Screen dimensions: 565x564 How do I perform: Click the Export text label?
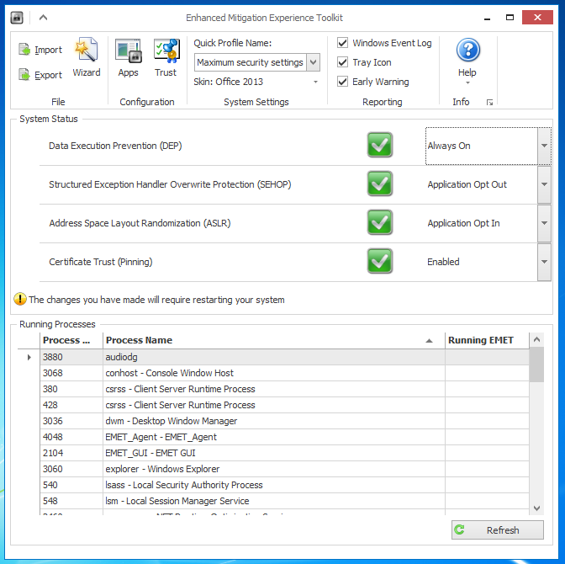[x=48, y=75]
